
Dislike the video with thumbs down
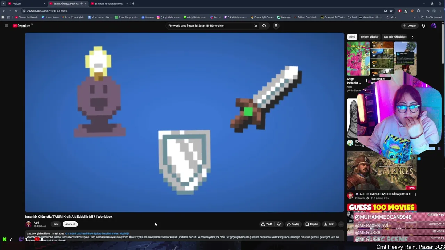278,224
